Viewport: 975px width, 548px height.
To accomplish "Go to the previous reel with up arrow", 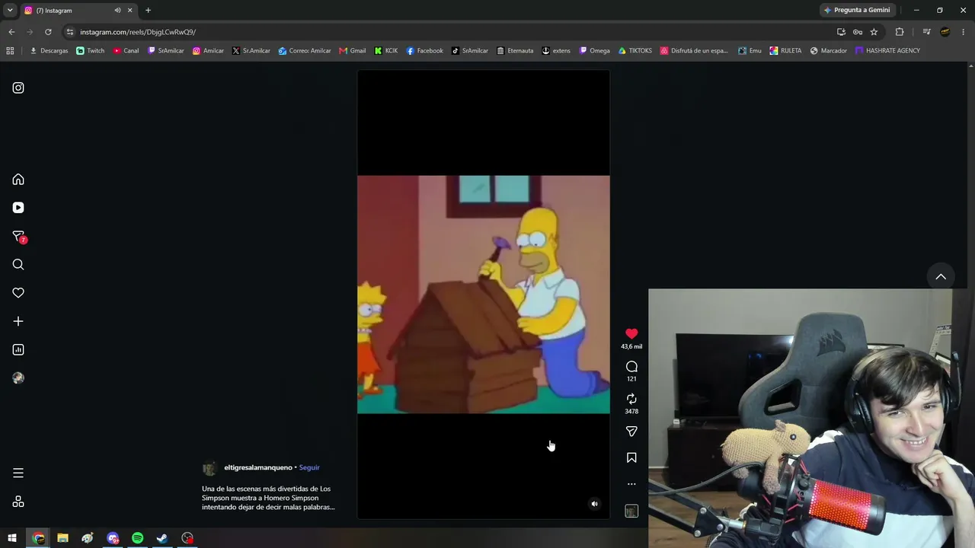I will click(x=941, y=277).
